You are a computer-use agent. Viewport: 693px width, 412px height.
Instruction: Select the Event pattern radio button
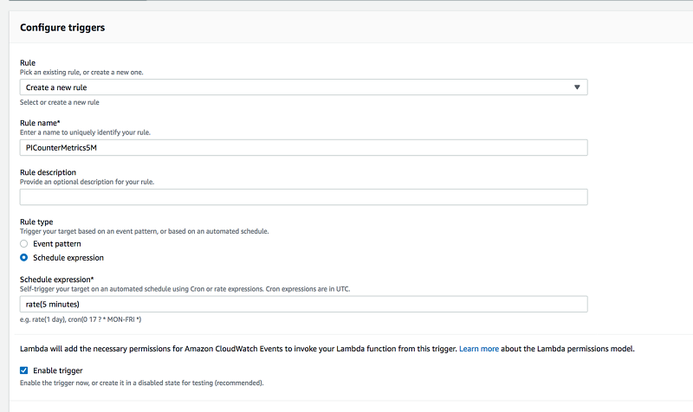24,244
